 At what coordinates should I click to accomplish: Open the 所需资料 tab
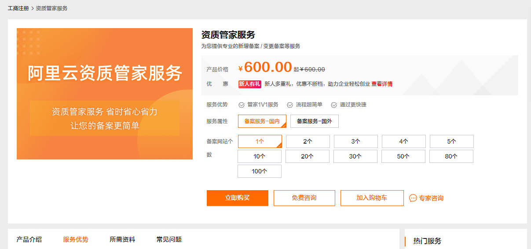pyautogui.click(x=122, y=239)
